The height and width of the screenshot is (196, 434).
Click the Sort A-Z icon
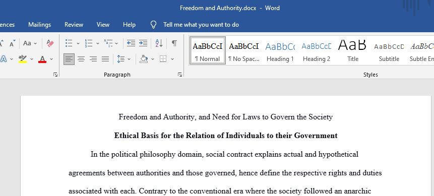159,43
